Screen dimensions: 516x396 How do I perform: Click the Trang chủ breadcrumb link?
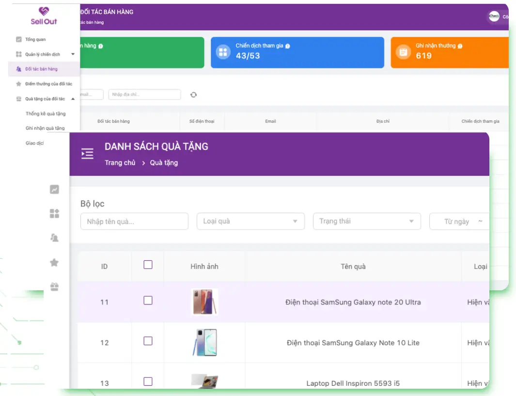120,163
